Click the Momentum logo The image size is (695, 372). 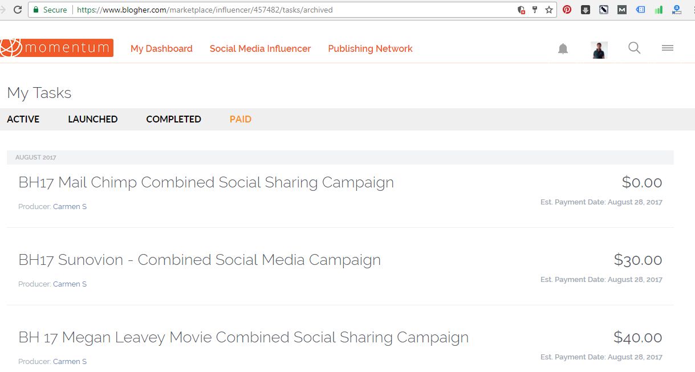pos(57,48)
